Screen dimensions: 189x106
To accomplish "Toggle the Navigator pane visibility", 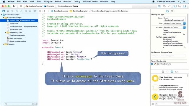I will click(175, 6).
